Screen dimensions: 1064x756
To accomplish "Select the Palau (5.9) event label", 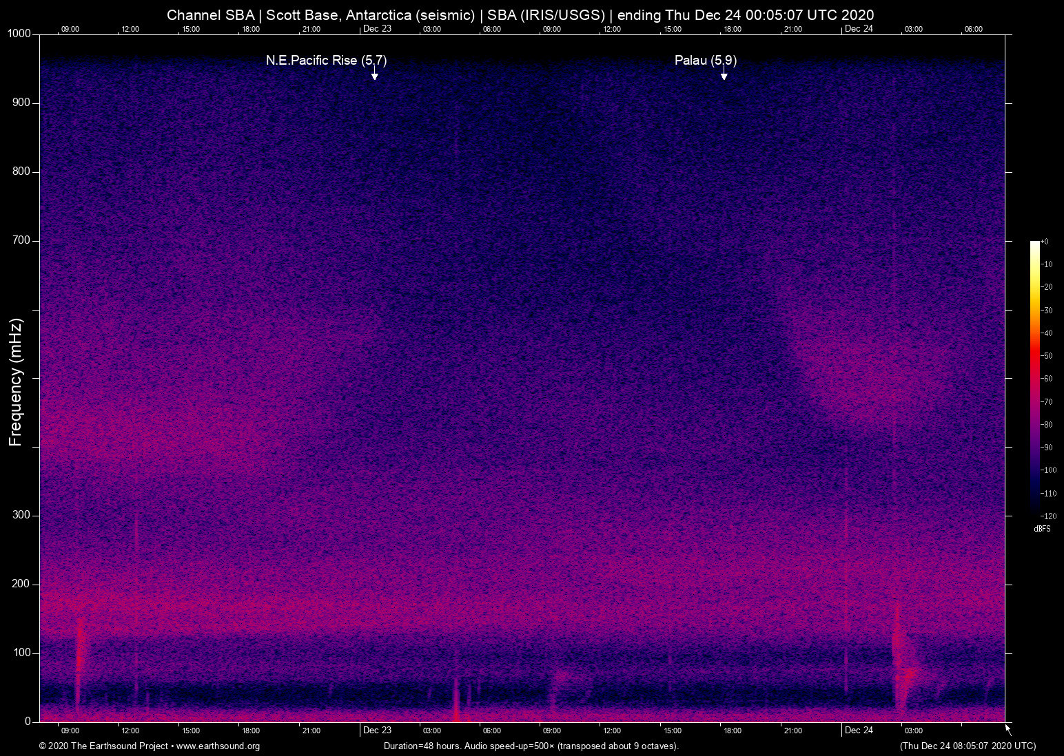I will pos(705,61).
